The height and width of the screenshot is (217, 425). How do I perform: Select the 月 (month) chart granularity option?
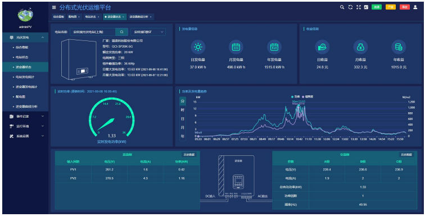pyautogui.click(x=183, y=127)
